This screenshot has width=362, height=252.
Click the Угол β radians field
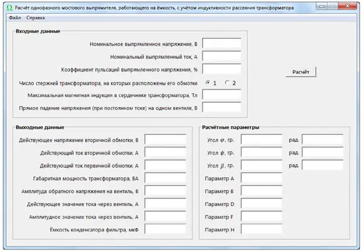(x=322, y=165)
